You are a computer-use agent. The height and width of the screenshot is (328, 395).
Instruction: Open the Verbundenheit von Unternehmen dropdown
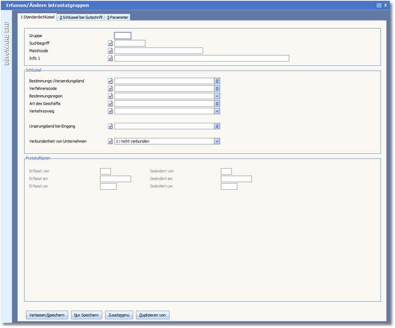pos(217,142)
